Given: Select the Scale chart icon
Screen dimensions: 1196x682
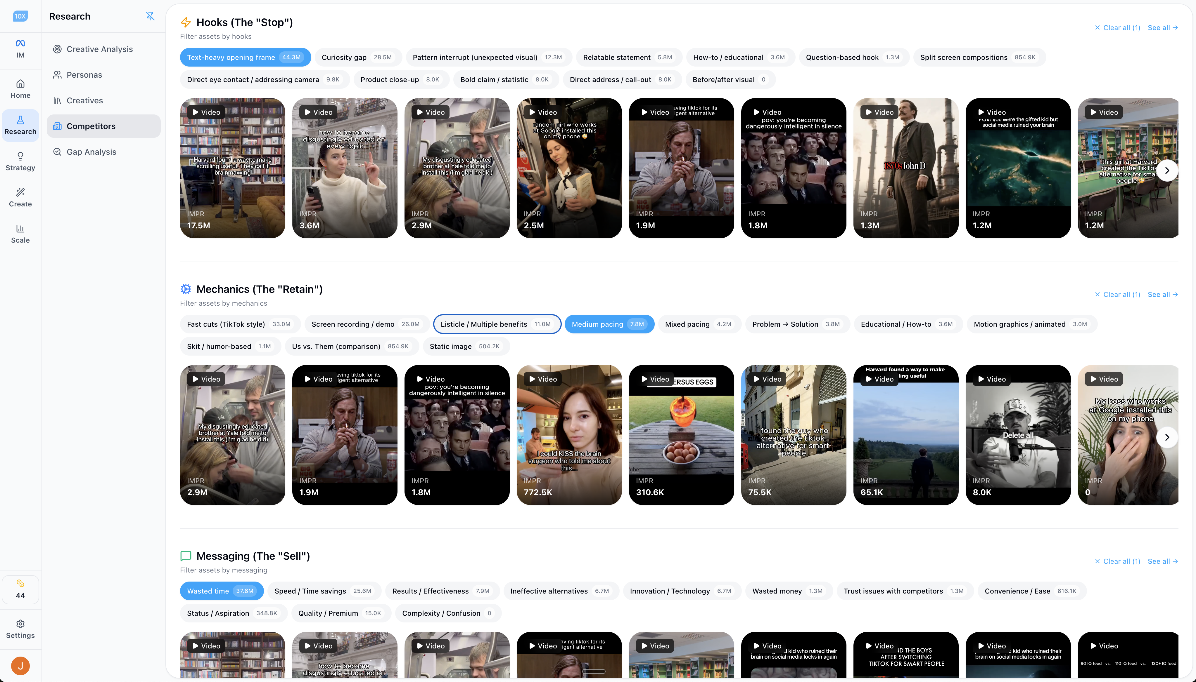Looking at the screenshot, I should tap(20, 233).
